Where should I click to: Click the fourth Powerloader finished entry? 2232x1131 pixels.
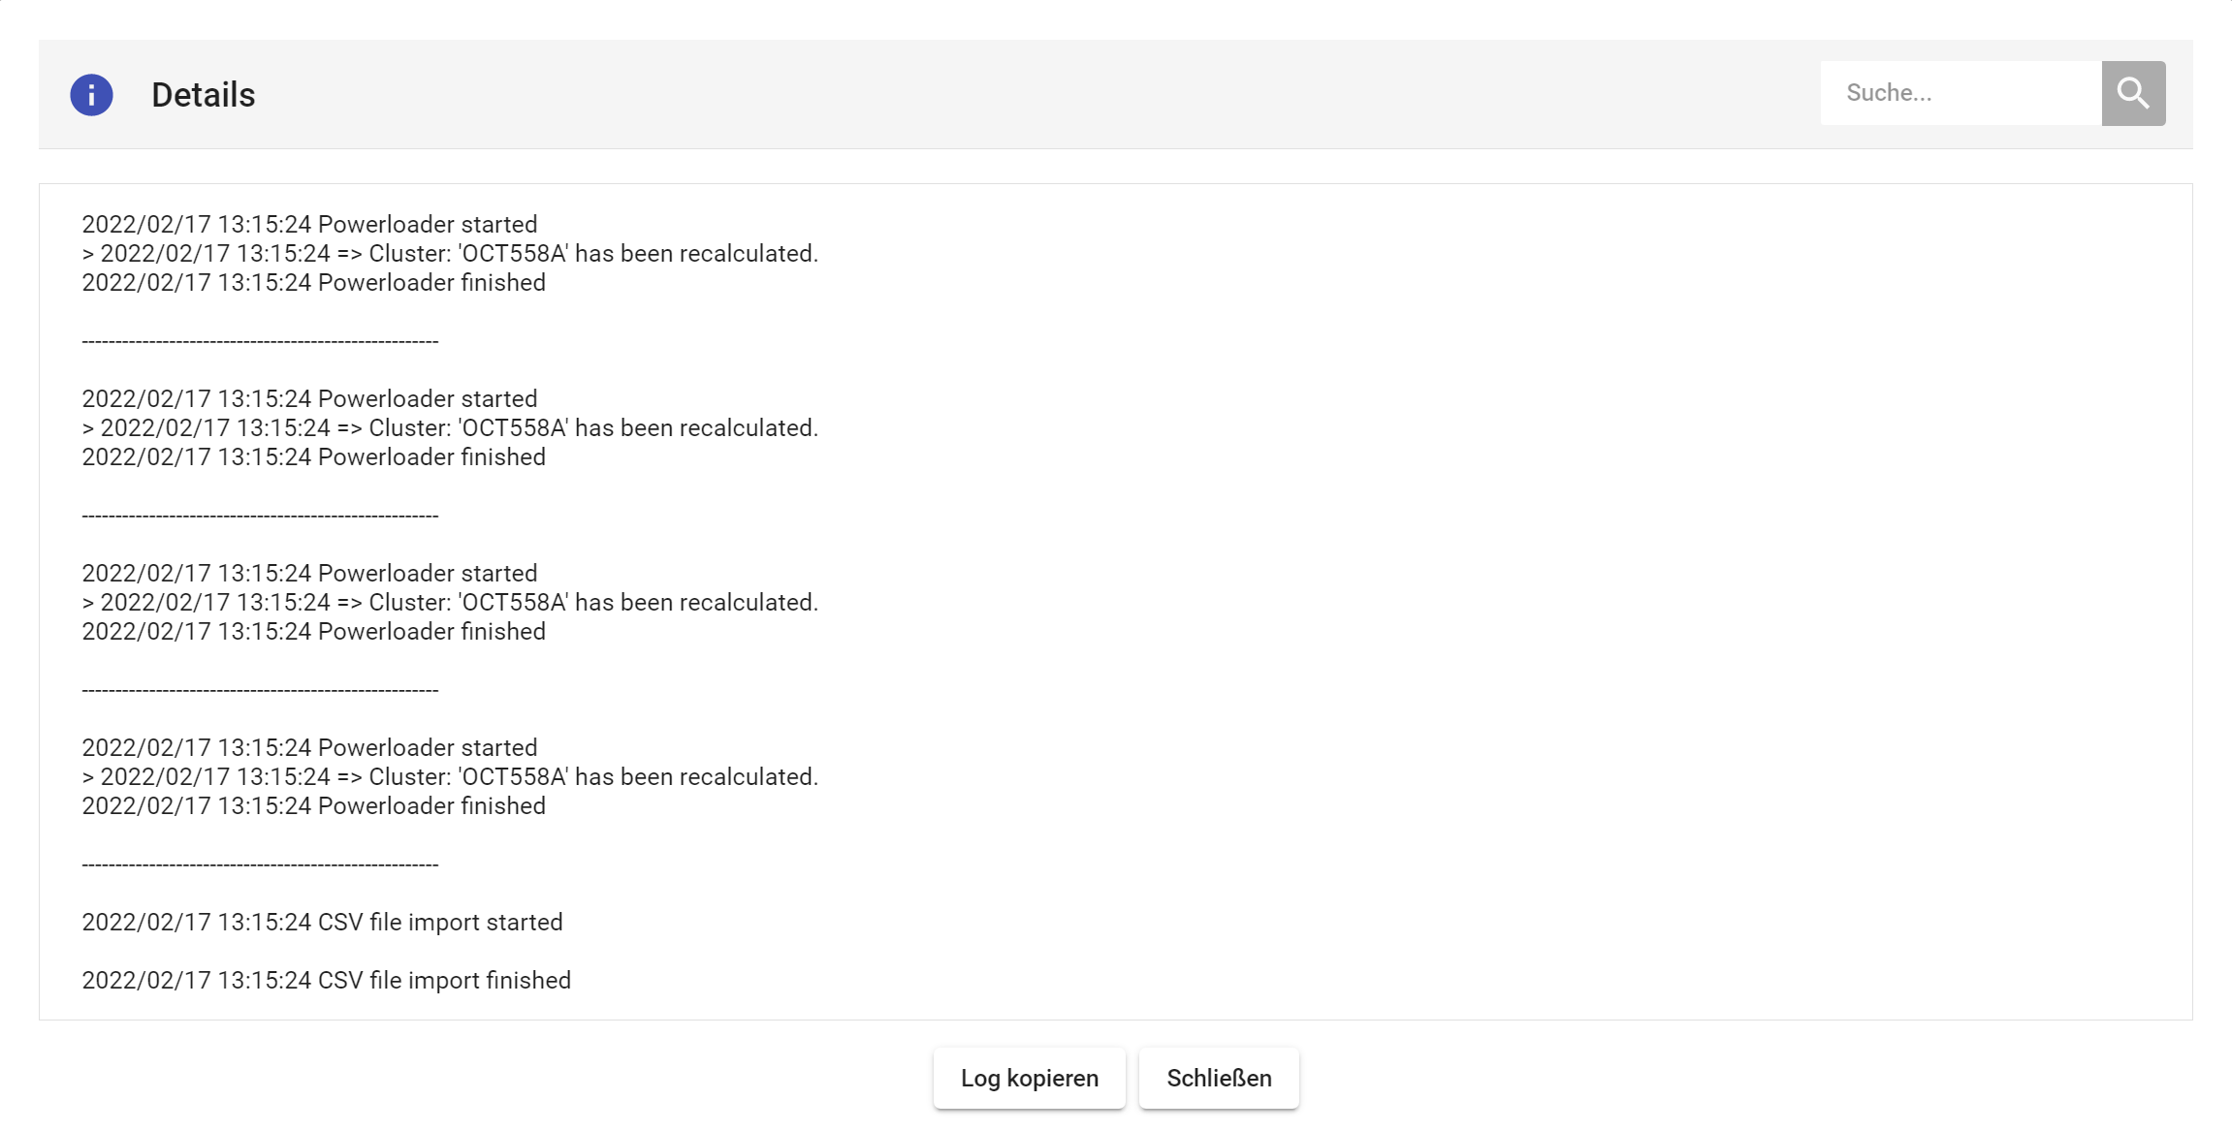tap(313, 805)
